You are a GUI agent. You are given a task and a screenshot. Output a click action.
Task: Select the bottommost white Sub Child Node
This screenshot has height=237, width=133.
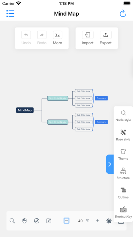[x=83, y=129]
